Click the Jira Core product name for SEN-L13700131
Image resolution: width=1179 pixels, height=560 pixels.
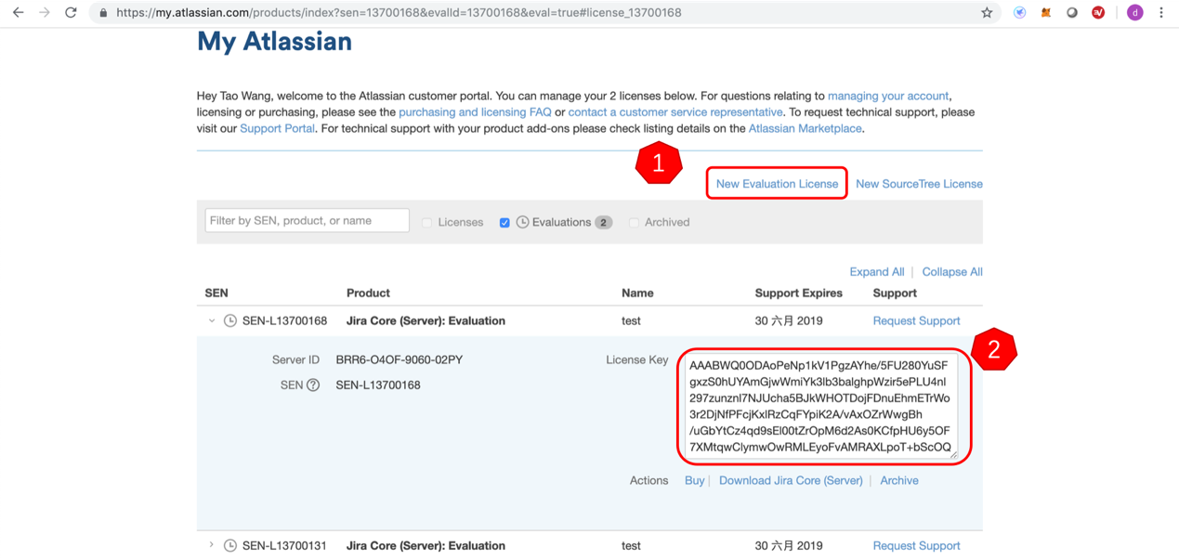[426, 546]
